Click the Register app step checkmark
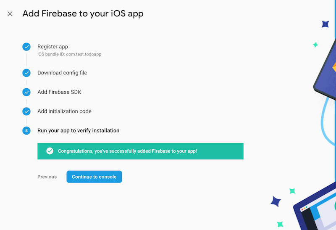The image size is (336, 230). pos(26,47)
